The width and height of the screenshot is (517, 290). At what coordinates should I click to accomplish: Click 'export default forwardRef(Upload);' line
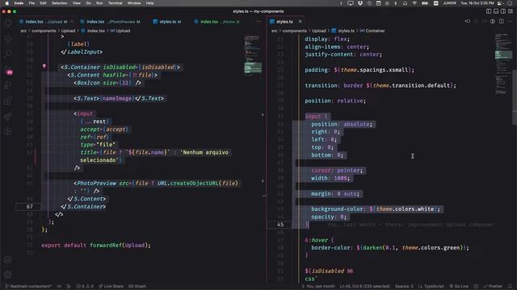pyautogui.click(x=96, y=245)
